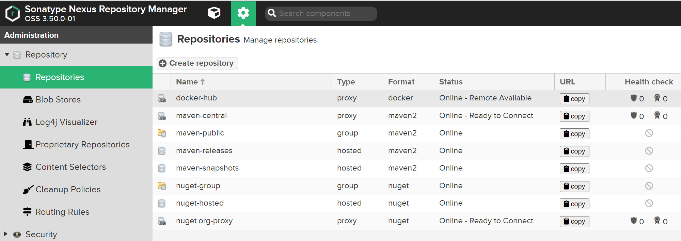Click docker-hub security shield health icon

634,98
